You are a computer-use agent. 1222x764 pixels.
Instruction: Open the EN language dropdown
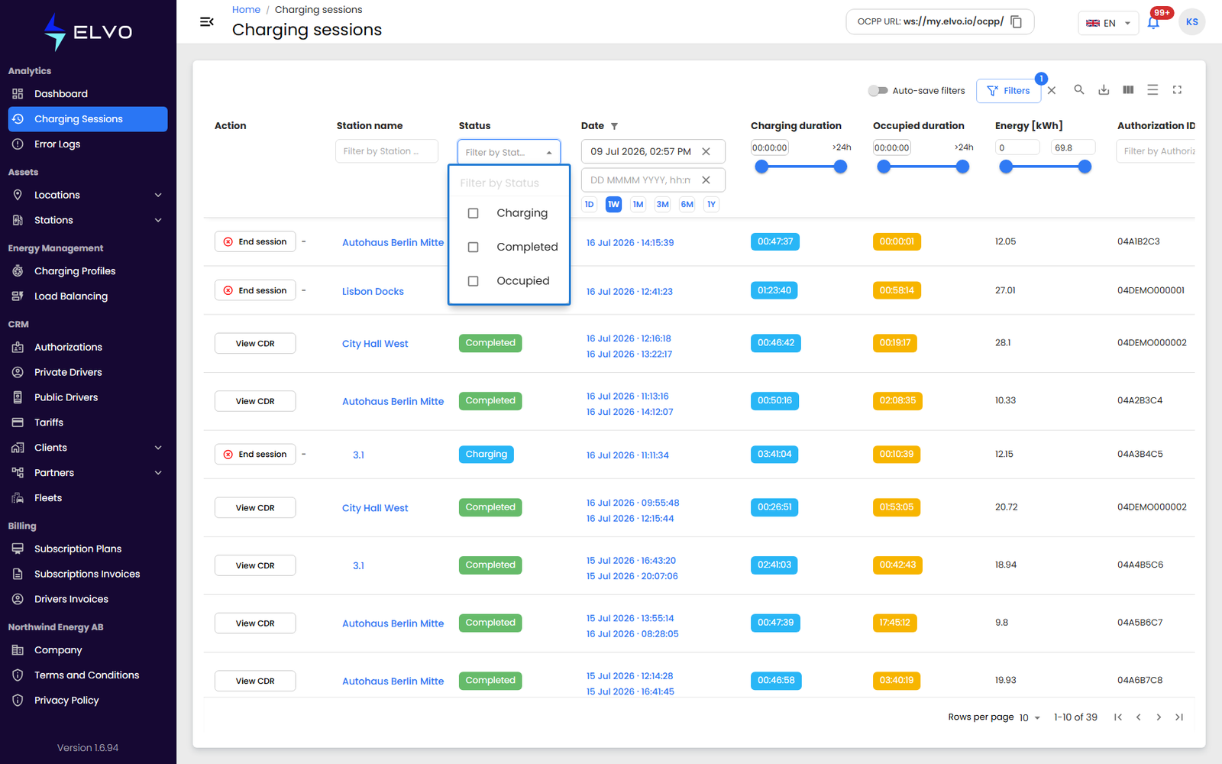pyautogui.click(x=1108, y=23)
